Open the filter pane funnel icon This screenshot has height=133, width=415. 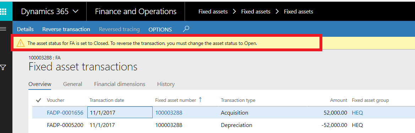click(3, 68)
